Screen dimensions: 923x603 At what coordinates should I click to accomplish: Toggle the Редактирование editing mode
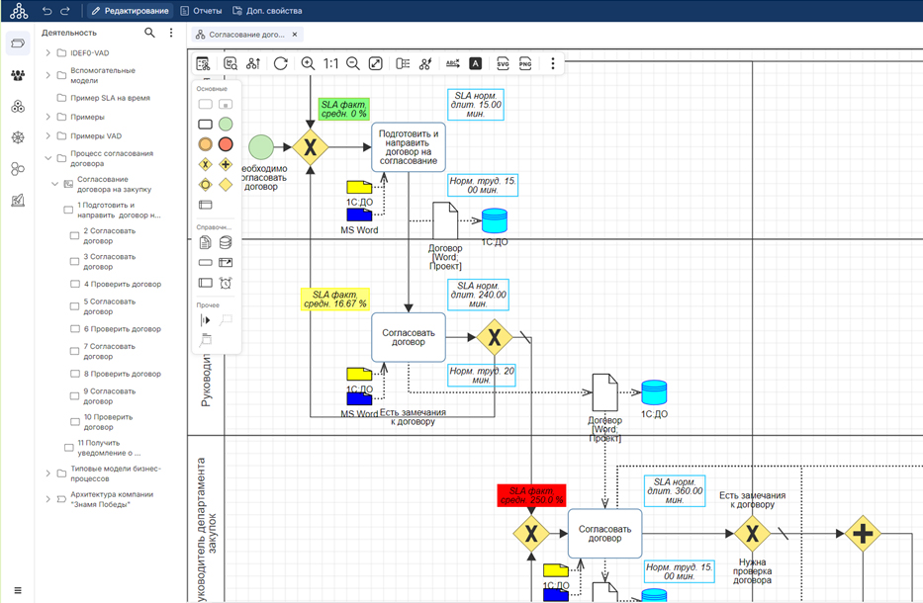[x=130, y=11]
